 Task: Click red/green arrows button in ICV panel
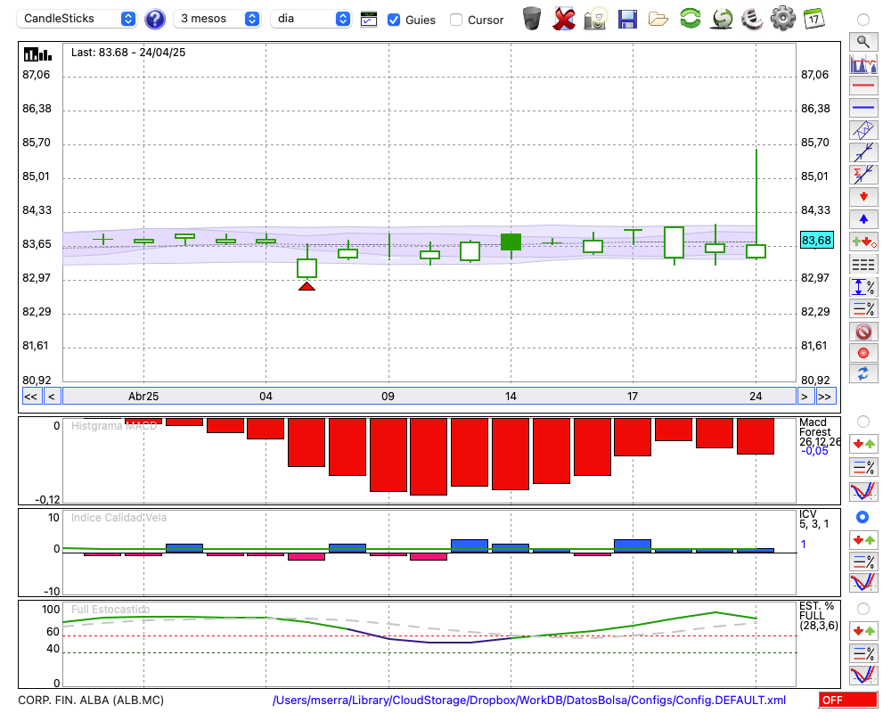[863, 540]
